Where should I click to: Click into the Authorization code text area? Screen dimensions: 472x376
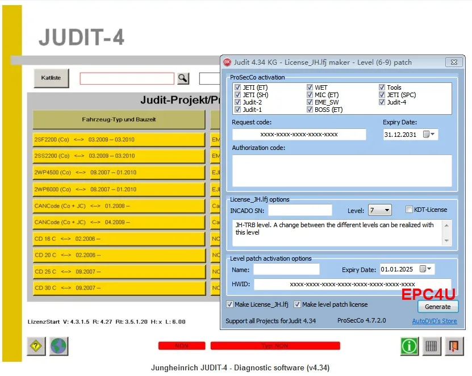click(342, 171)
